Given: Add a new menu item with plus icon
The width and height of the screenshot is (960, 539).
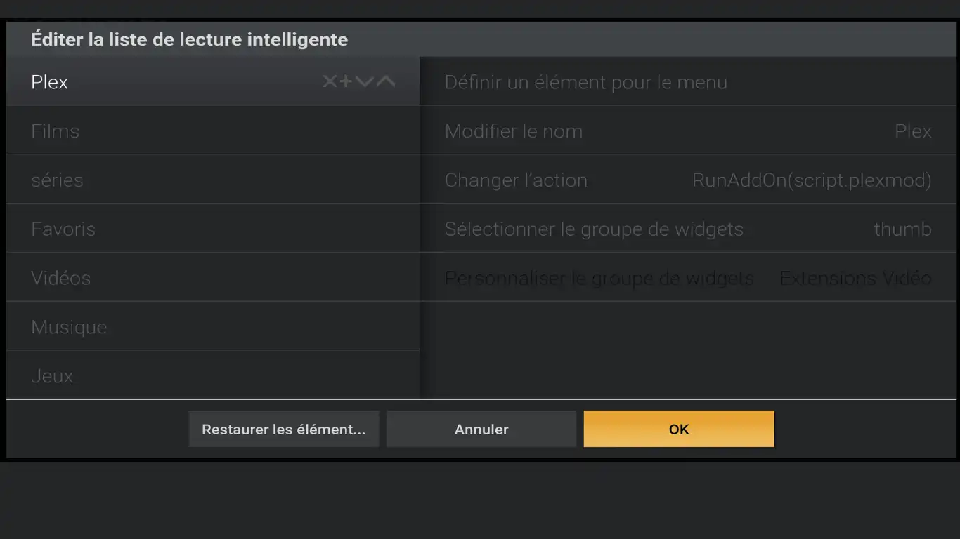Looking at the screenshot, I should 346,82.
